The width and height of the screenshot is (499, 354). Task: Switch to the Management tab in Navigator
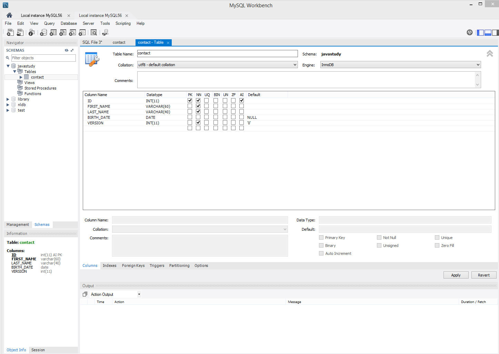[x=18, y=225]
